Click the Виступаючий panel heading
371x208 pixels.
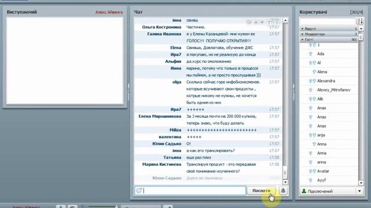(x=22, y=12)
